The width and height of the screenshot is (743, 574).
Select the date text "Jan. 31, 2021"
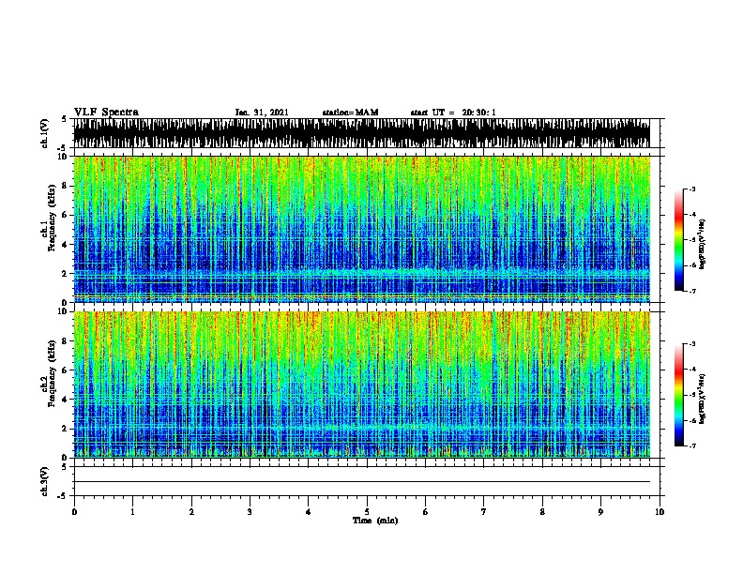(262, 113)
